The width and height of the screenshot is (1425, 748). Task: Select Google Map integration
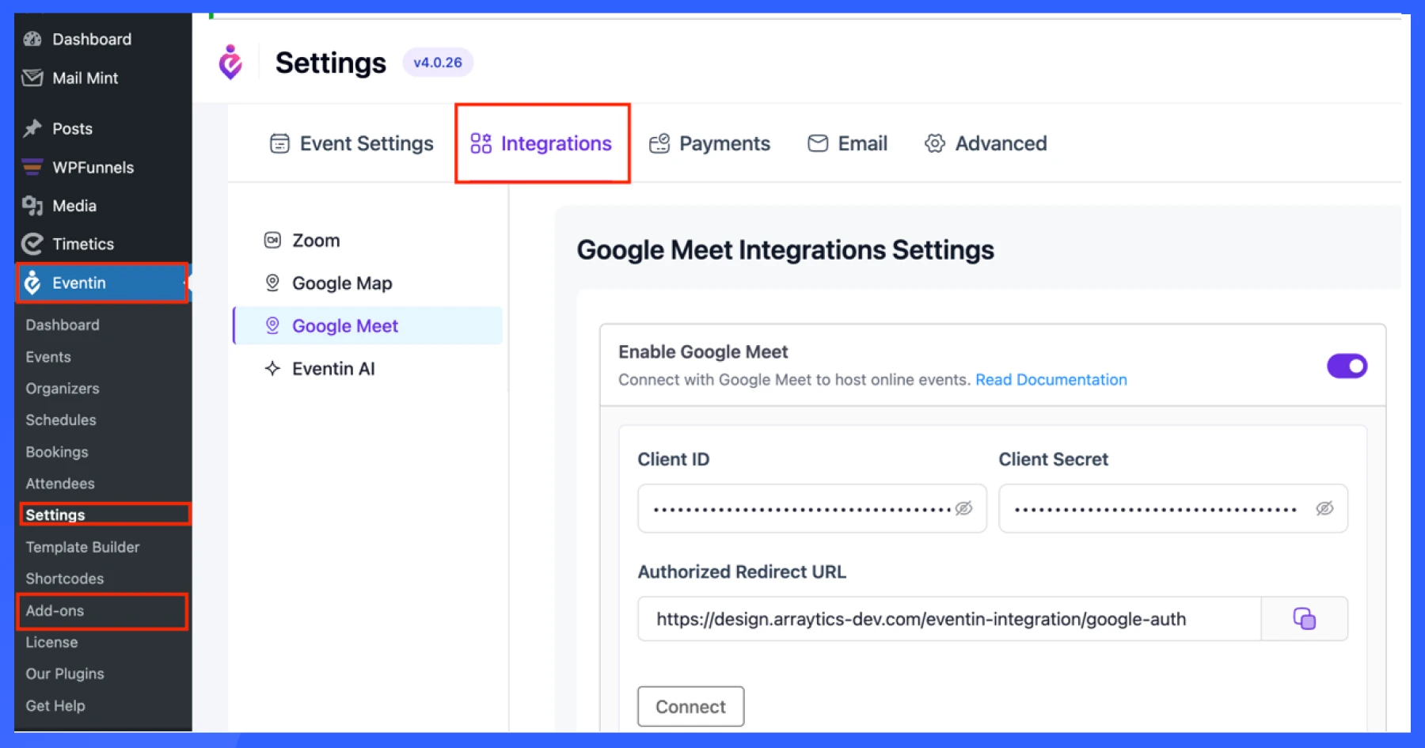(x=368, y=283)
